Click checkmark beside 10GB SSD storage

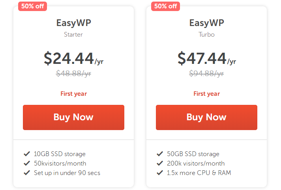[27, 154]
